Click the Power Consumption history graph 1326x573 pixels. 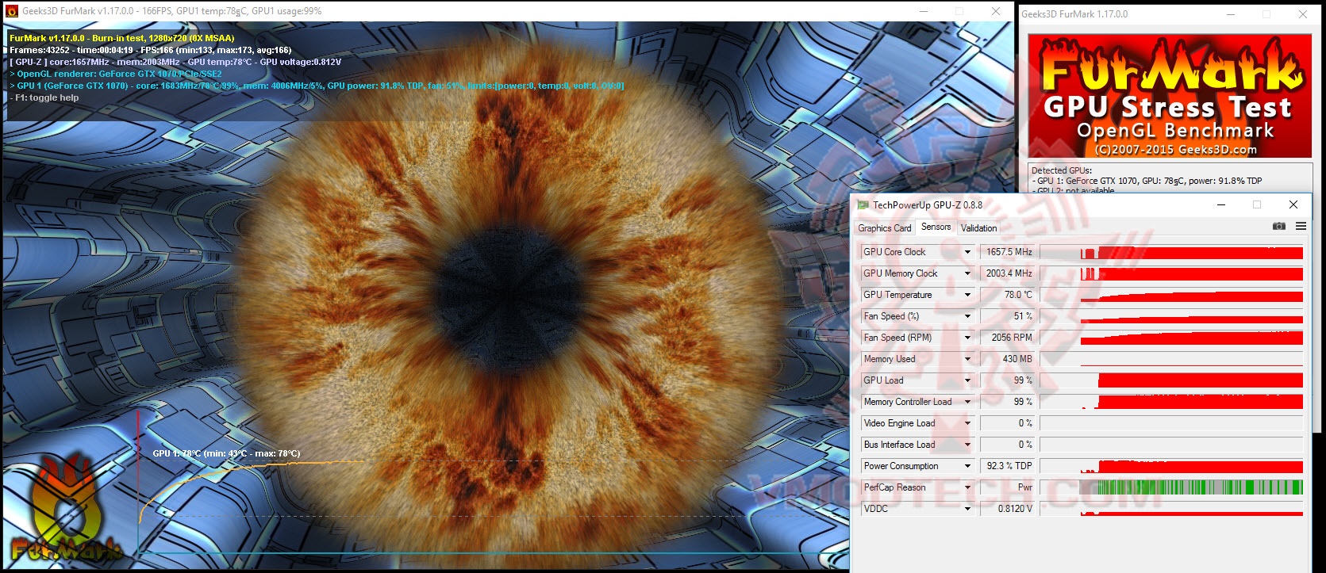(x=1171, y=466)
